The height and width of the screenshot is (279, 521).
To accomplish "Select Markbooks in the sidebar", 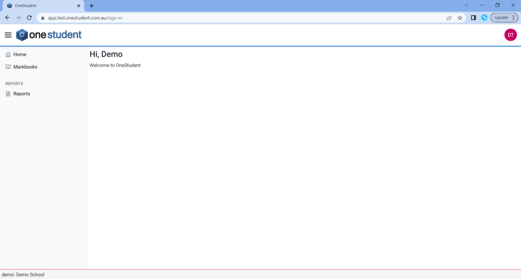I will [25, 67].
